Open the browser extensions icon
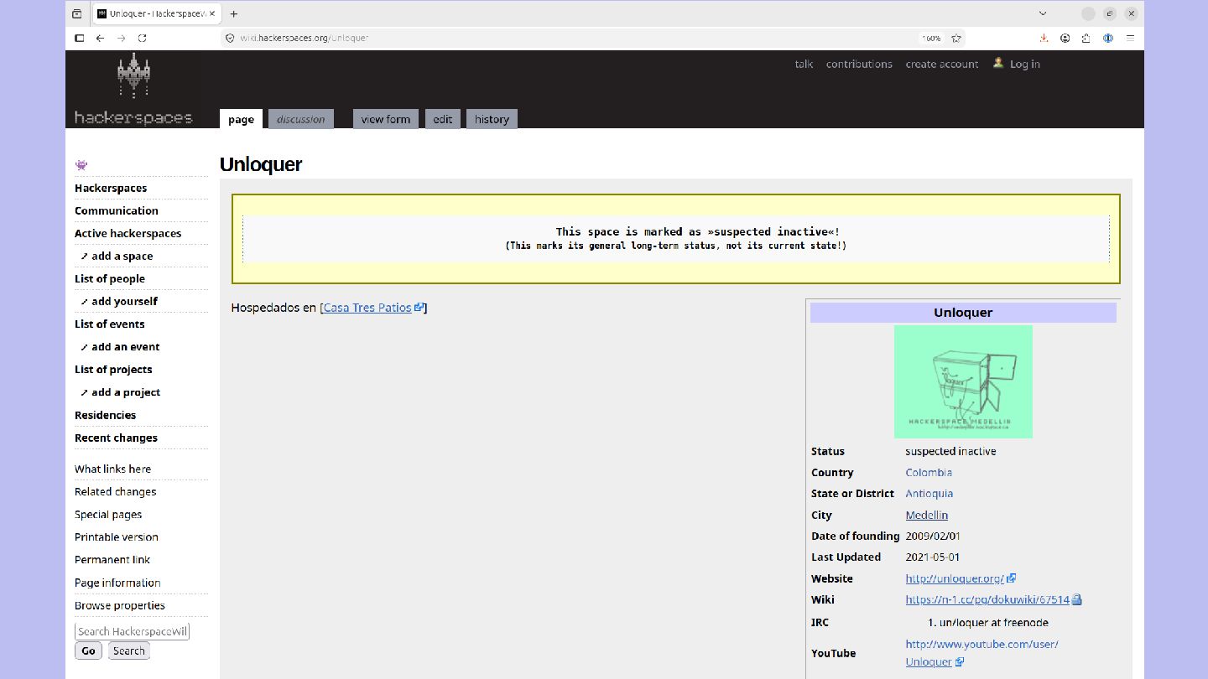Screen dimensions: 1208x679 pyautogui.click(x=1086, y=38)
